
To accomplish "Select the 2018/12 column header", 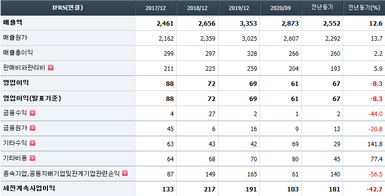I will pos(197,8).
